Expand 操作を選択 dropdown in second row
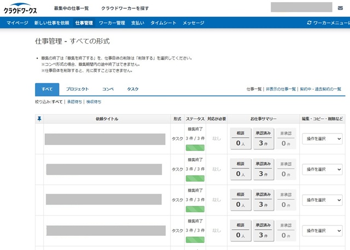The width and height of the screenshot is (350, 250). [322, 170]
